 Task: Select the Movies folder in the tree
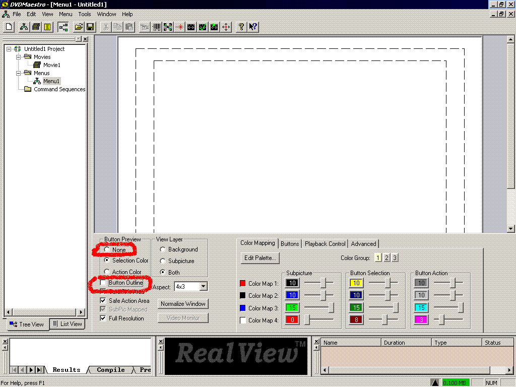pyautogui.click(x=42, y=57)
